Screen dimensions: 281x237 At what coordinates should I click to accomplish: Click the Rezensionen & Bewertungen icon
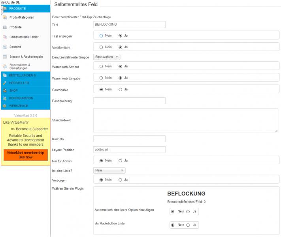[5, 66]
